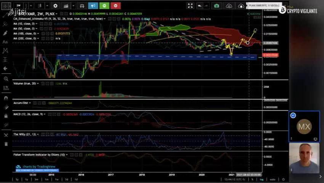Select the 1y time range
Image resolution: width=324 pixels, height=183 pixels.
(26, 180)
